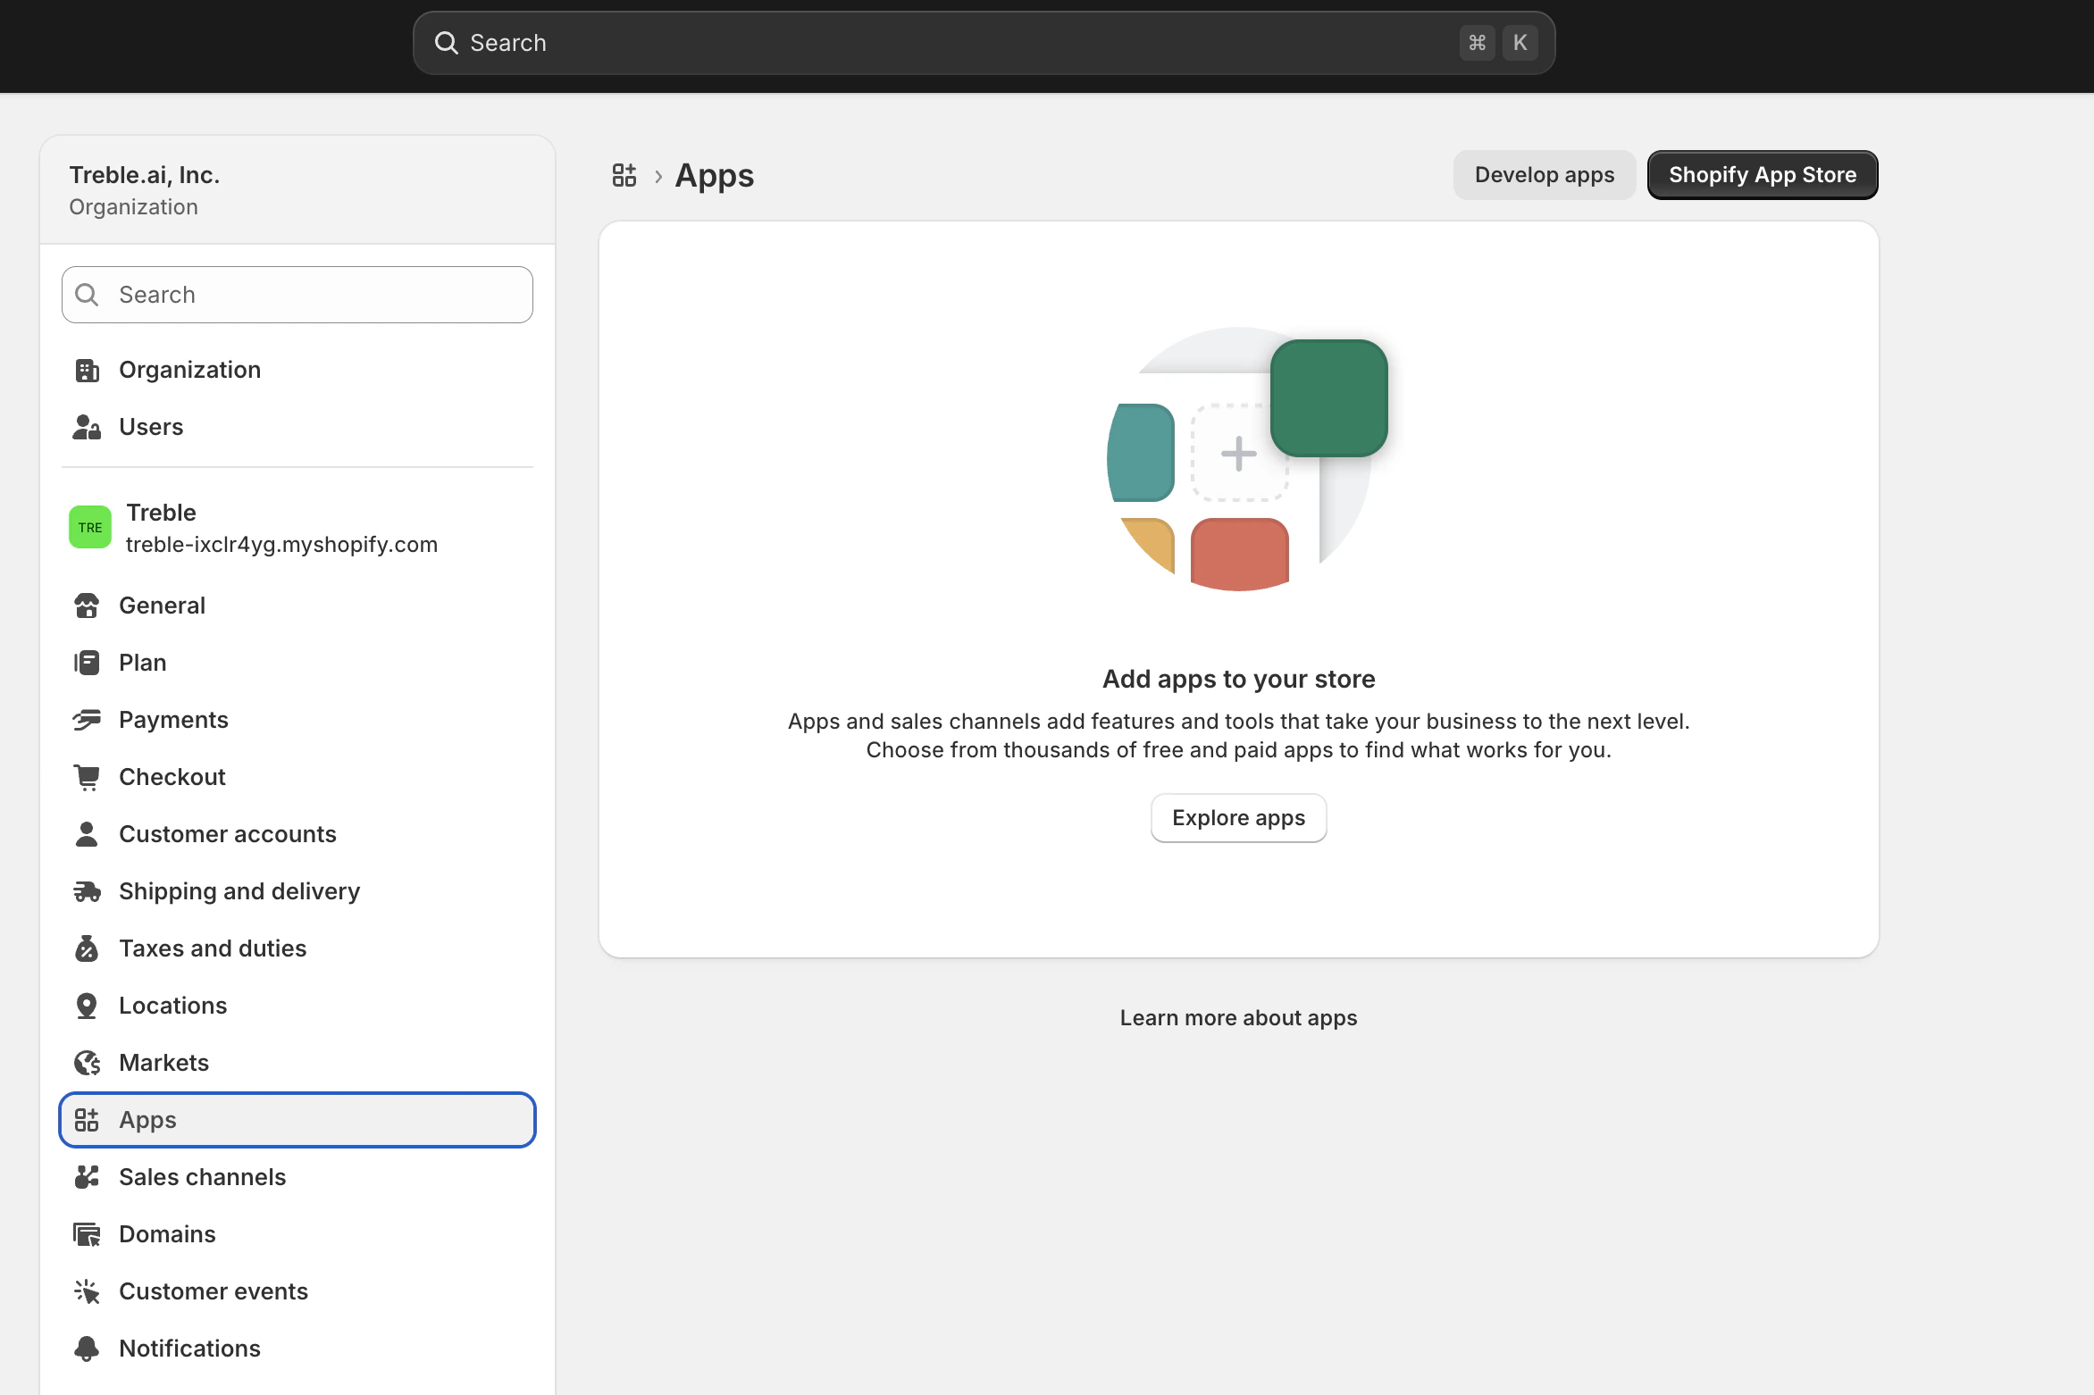The image size is (2094, 1395).
Task: Open the Markets settings
Action: tap(297, 1063)
